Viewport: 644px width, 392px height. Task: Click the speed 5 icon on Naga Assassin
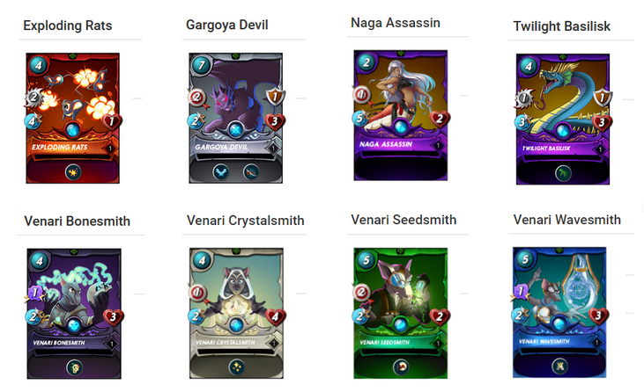click(359, 119)
